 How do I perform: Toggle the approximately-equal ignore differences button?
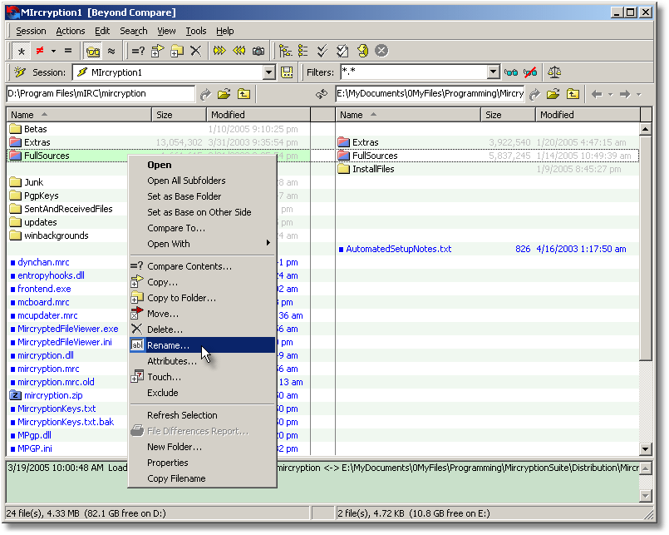pyautogui.click(x=111, y=52)
